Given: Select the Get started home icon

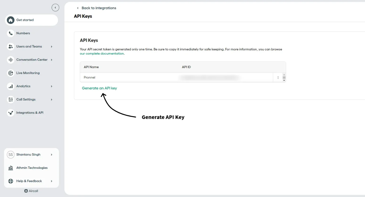Looking at the screenshot, I should pyautogui.click(x=10, y=20).
